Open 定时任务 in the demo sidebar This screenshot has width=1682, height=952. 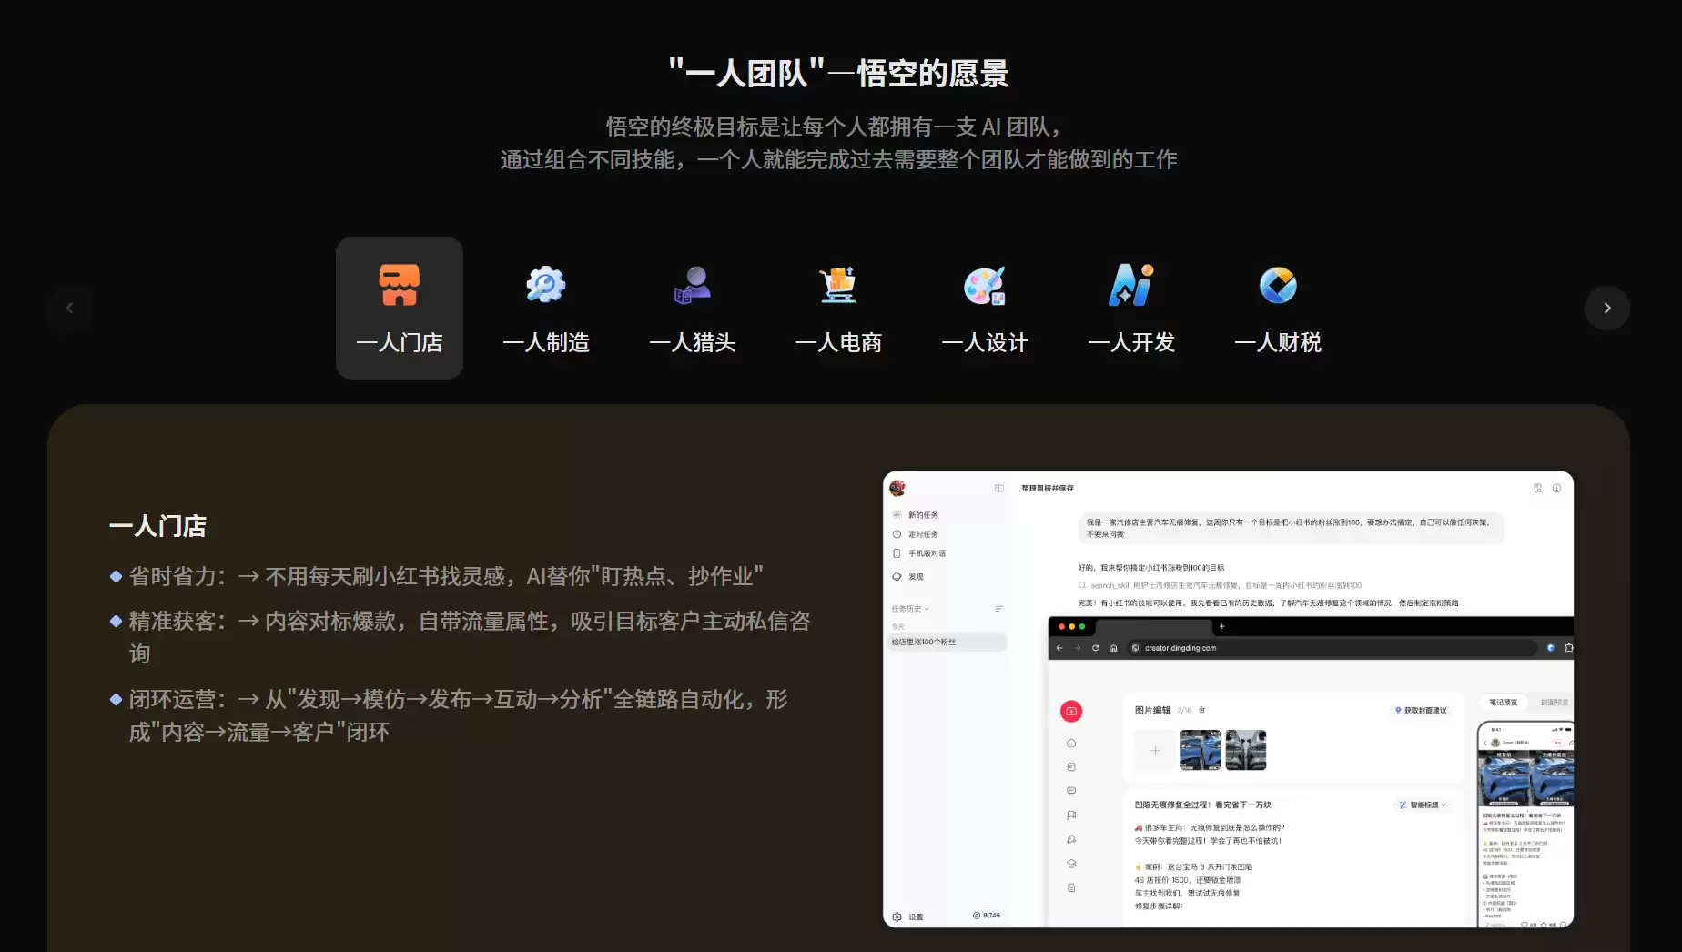click(916, 534)
